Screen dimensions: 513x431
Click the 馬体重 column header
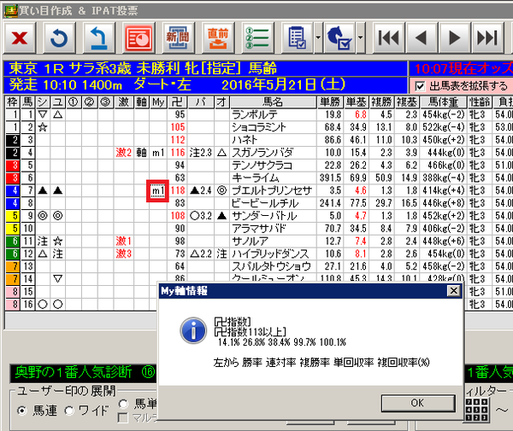tap(443, 102)
